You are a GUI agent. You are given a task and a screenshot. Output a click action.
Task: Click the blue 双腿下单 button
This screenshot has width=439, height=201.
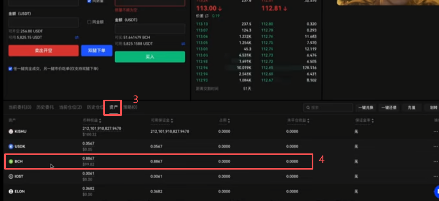97,51
